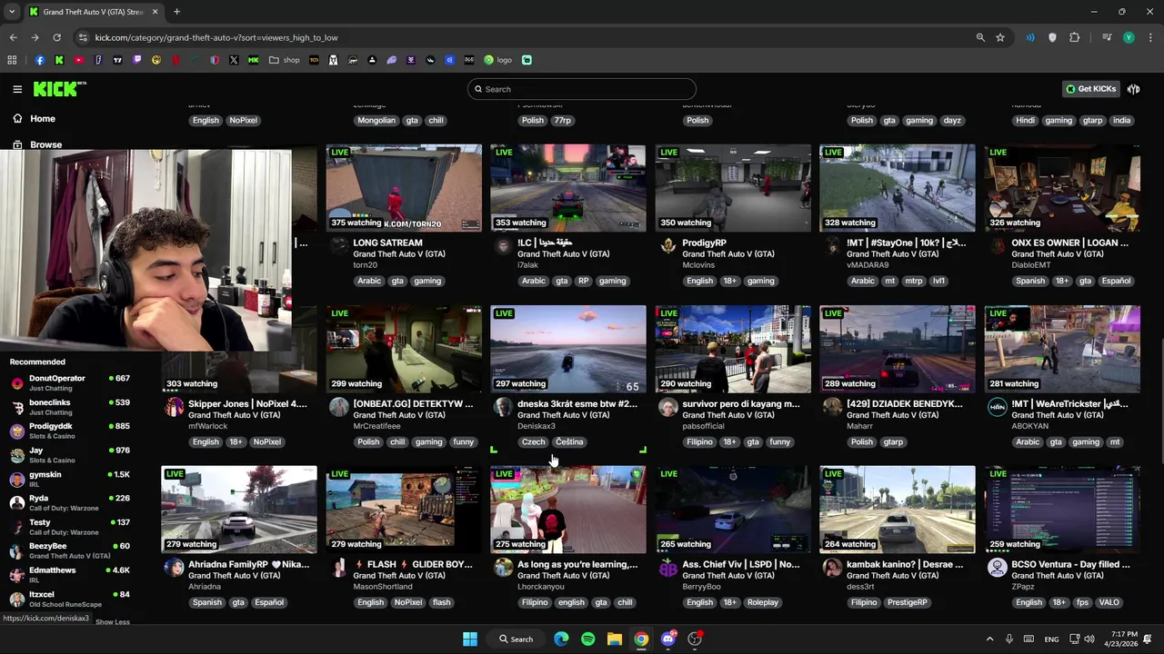
Task: Open recommended channel DonutOperator
Action: pyautogui.click(x=69, y=382)
